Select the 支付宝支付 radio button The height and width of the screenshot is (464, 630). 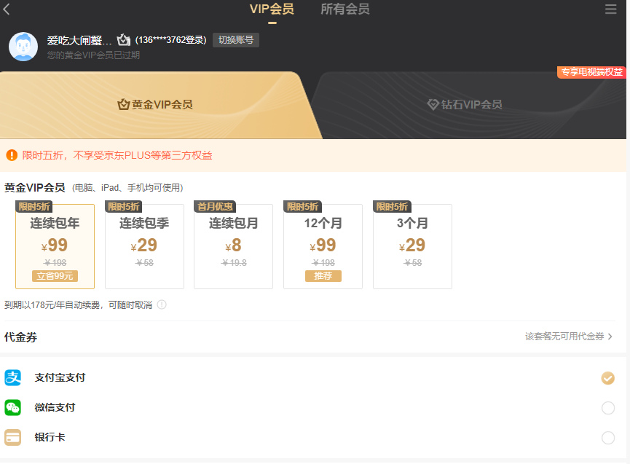[x=608, y=378]
